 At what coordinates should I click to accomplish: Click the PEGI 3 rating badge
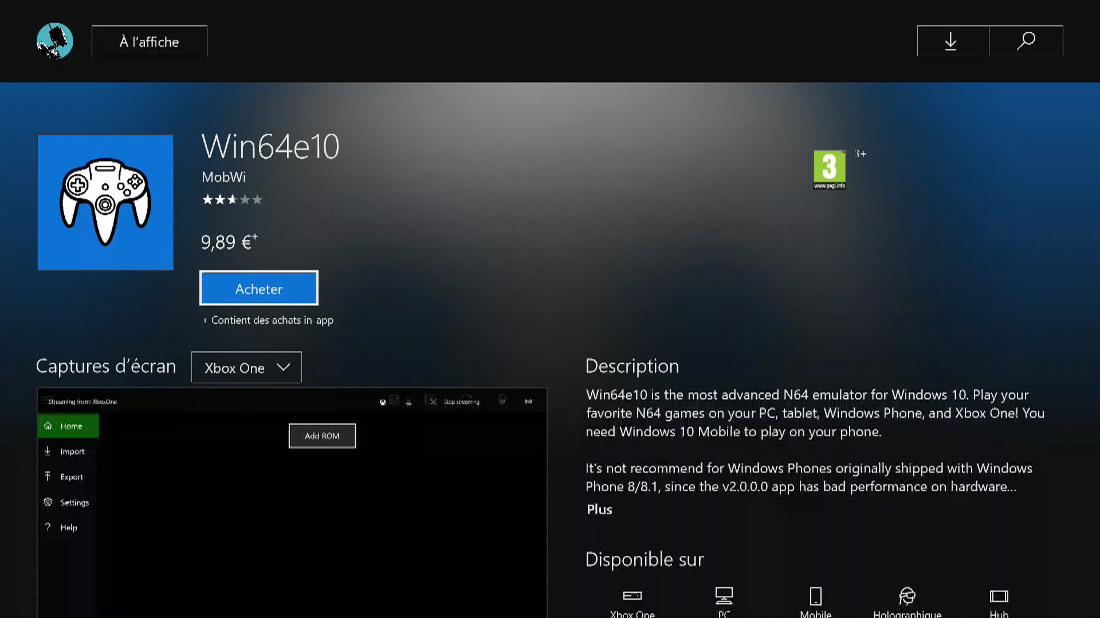(829, 169)
